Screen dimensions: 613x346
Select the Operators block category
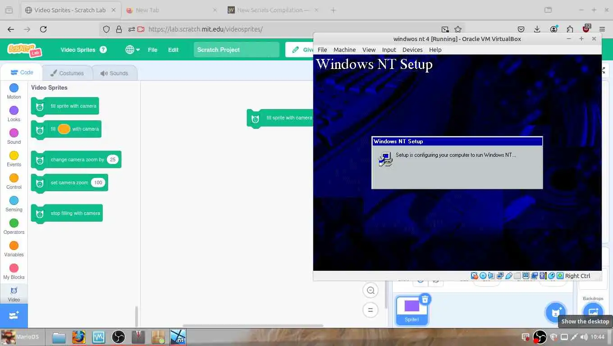point(14,226)
